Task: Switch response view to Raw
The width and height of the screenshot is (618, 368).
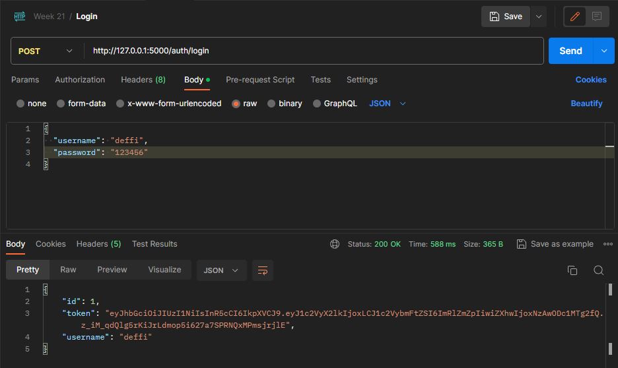Action: (68, 270)
